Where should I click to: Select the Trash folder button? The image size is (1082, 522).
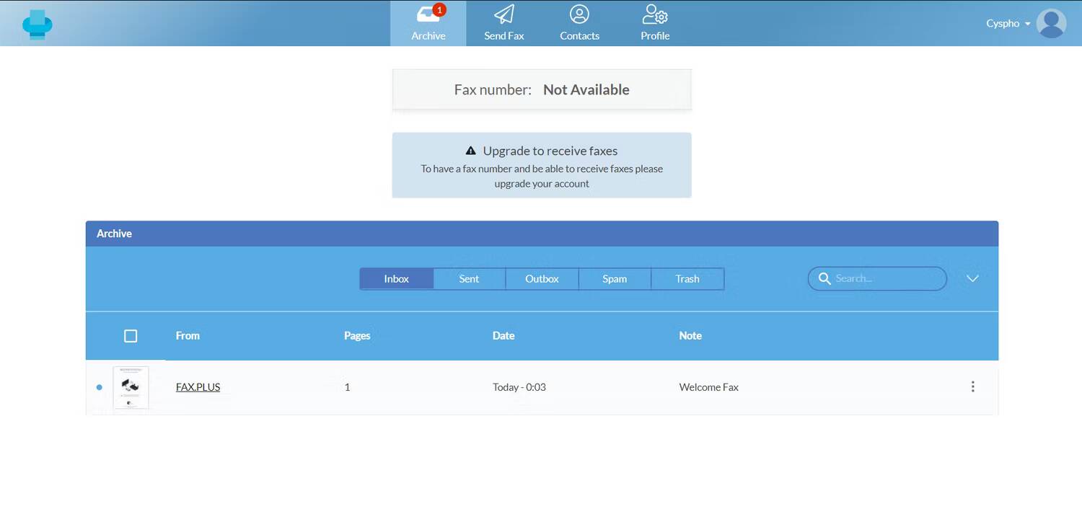coord(687,278)
